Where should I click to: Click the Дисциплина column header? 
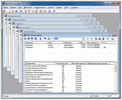[40, 64]
